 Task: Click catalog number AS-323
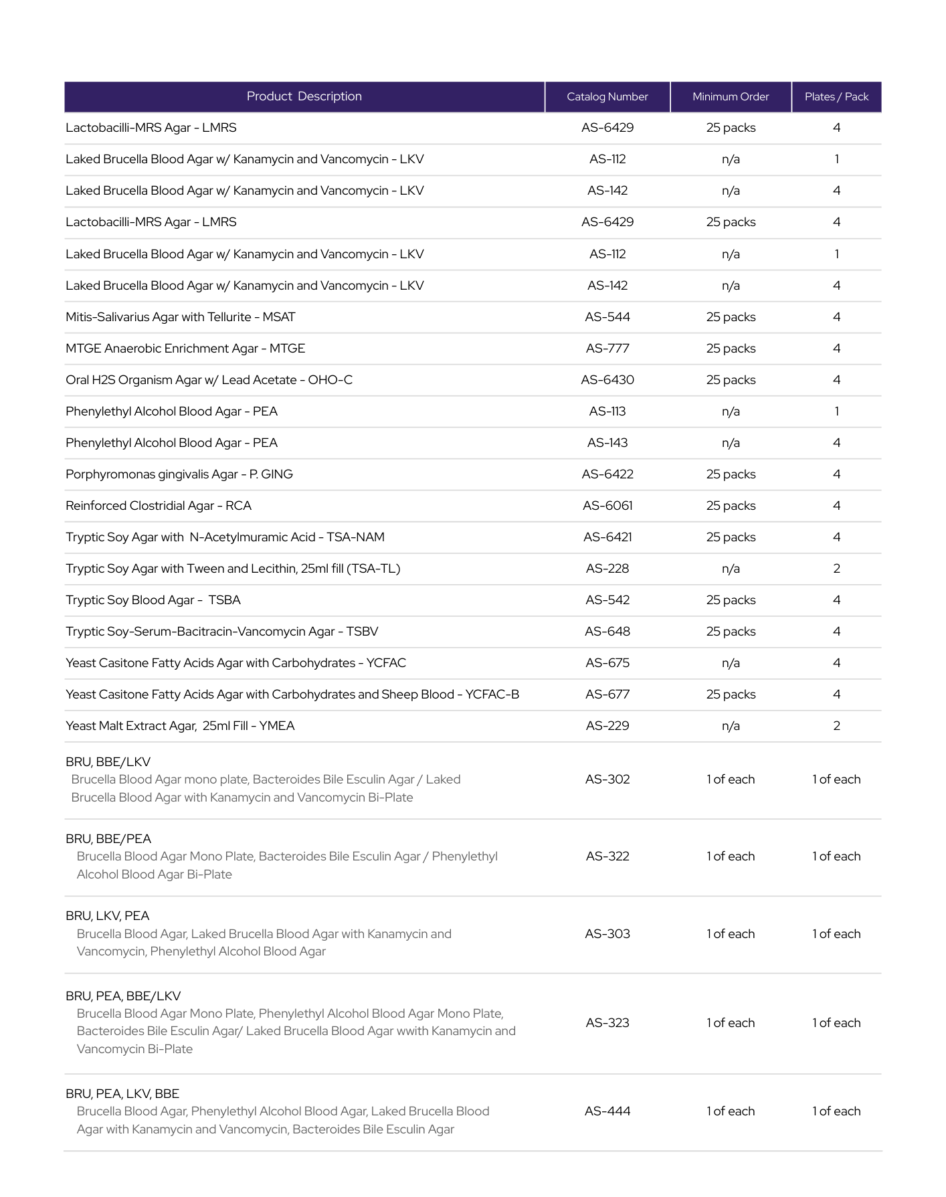[607, 1023]
